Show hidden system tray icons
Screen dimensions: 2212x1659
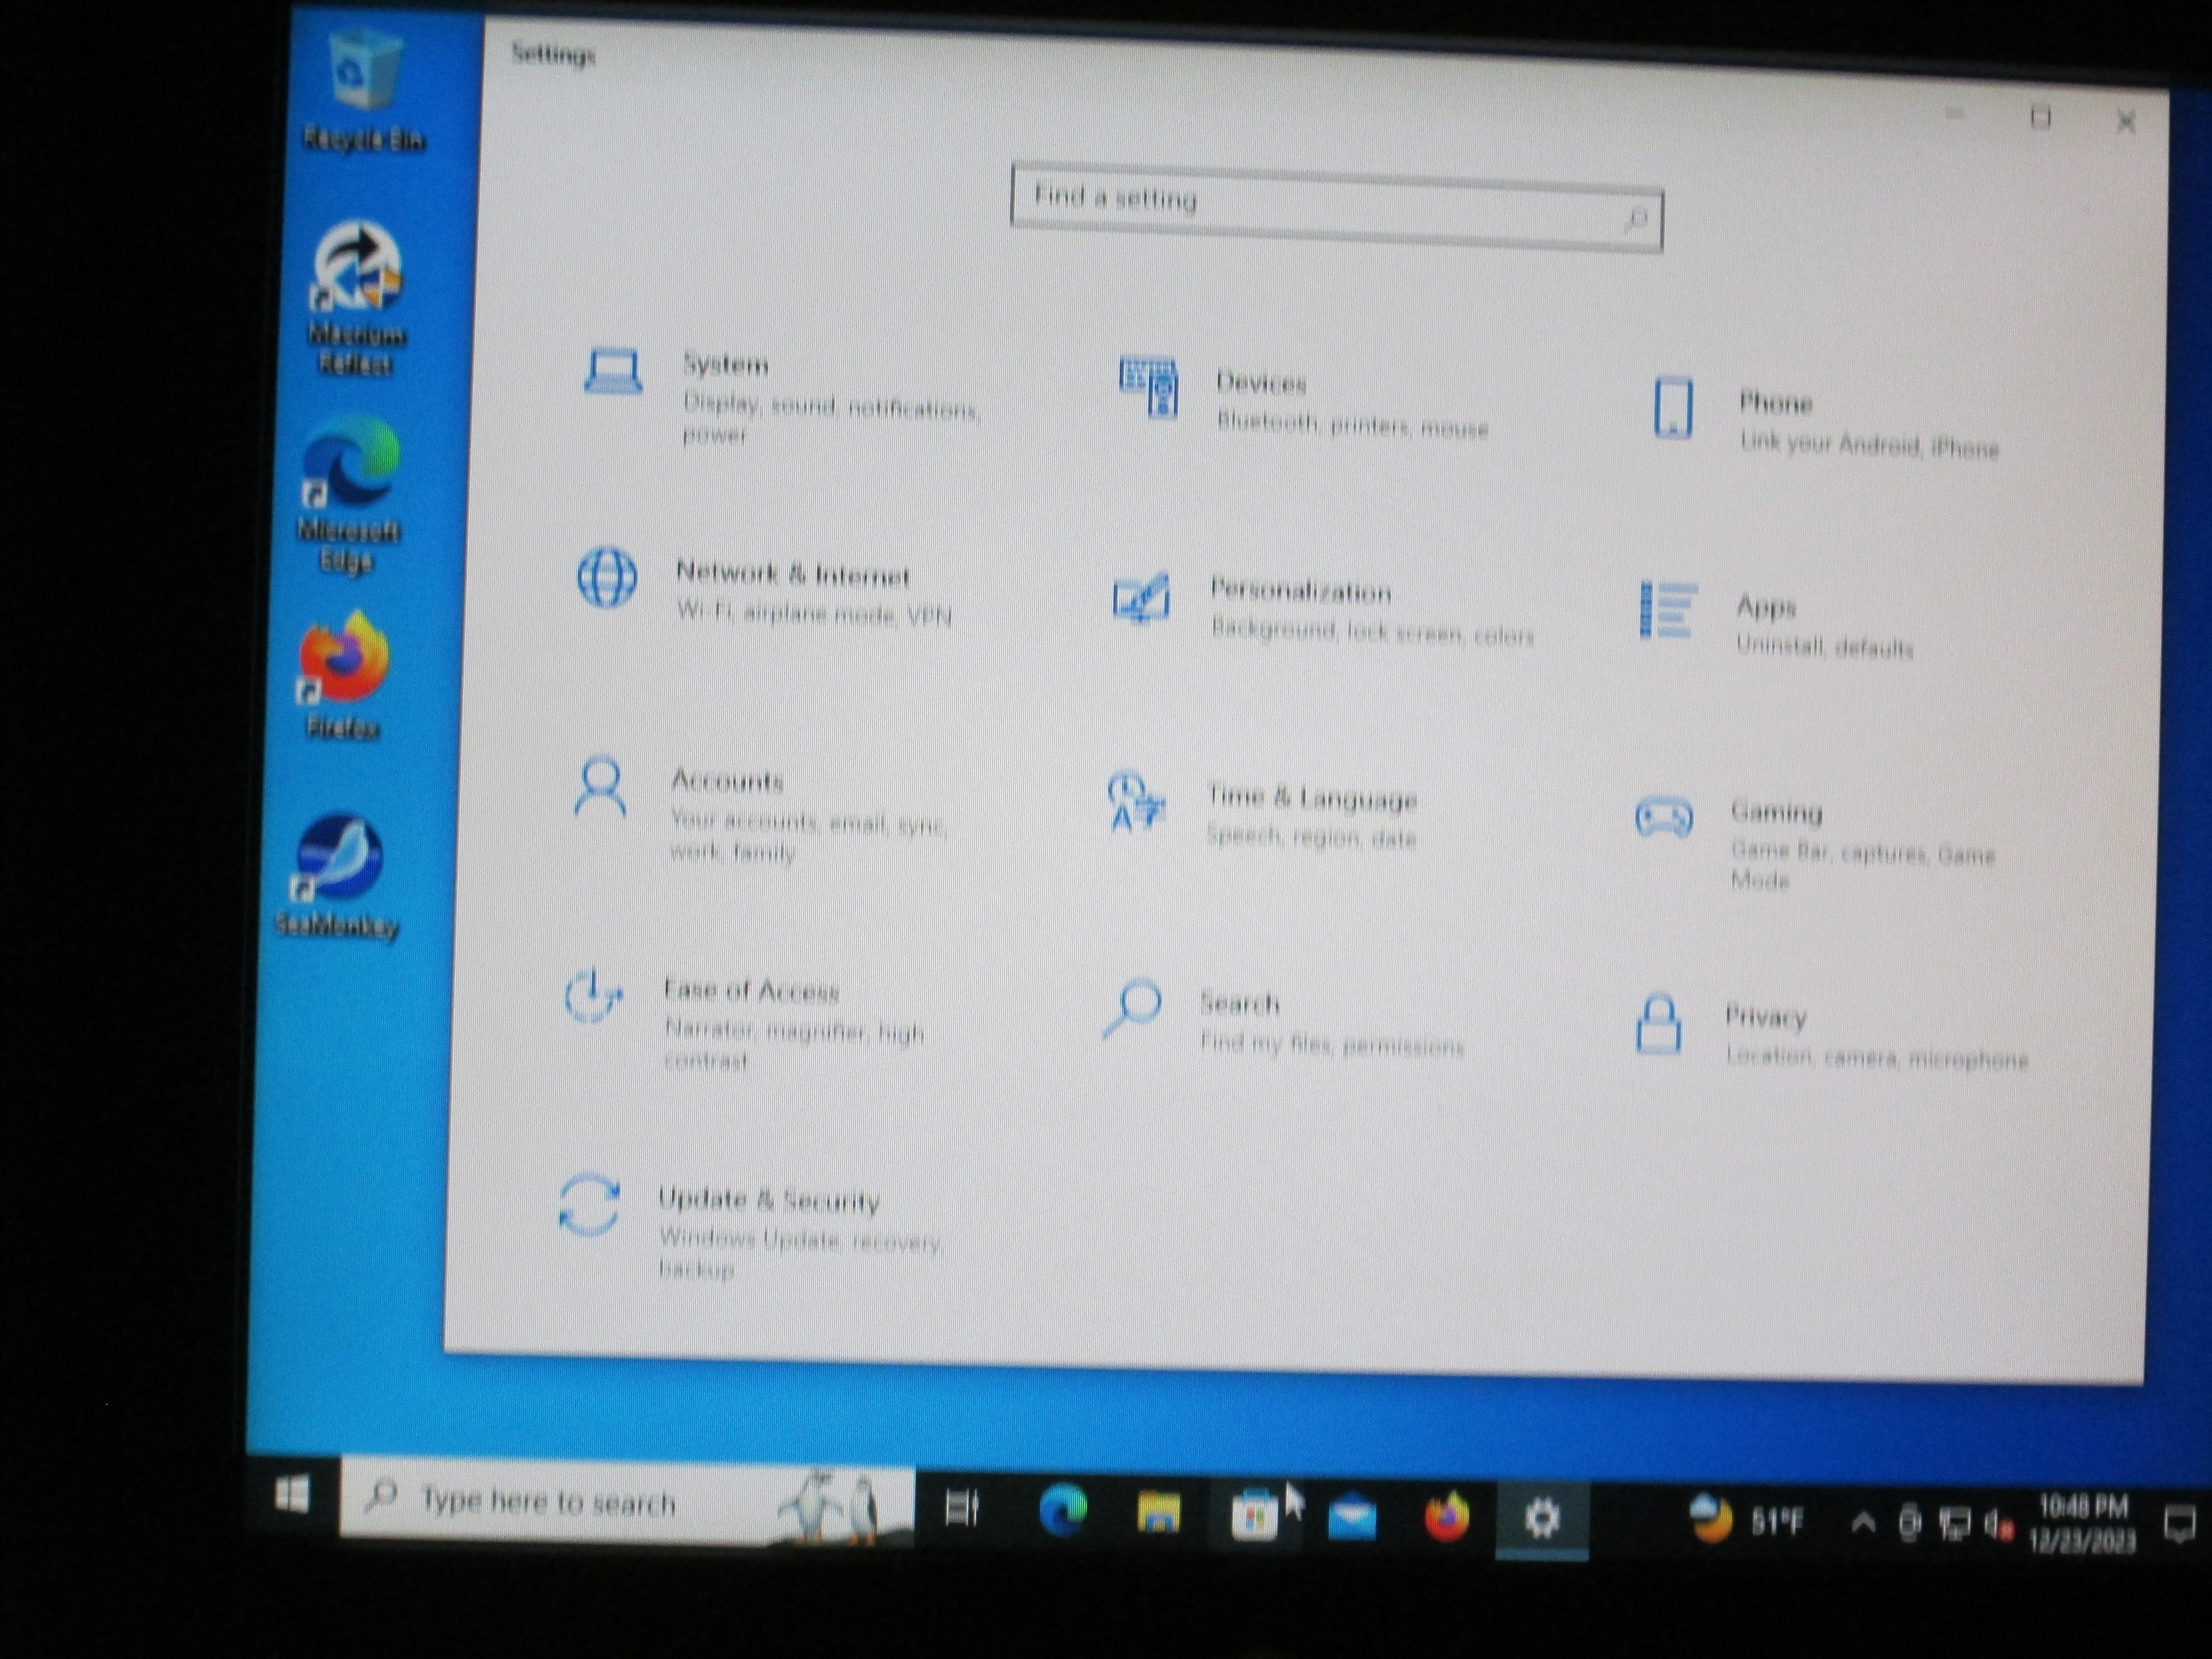(x=1862, y=1524)
